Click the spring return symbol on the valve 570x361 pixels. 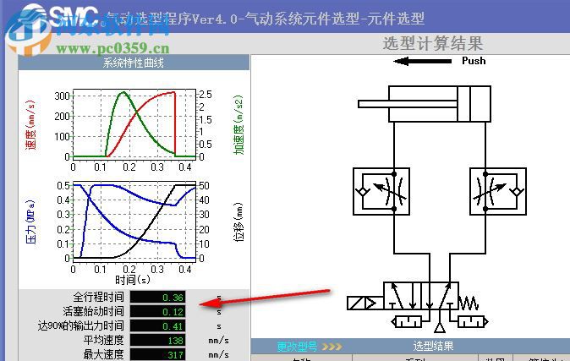pos(469,303)
